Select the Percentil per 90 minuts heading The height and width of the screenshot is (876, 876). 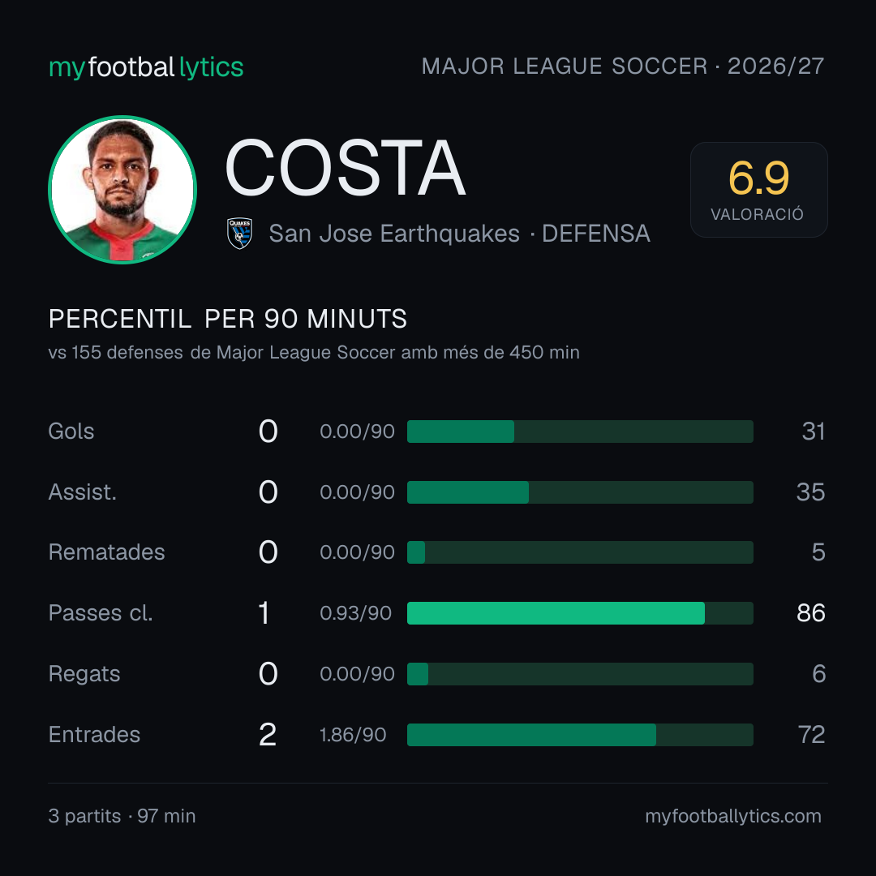pyautogui.click(x=227, y=319)
